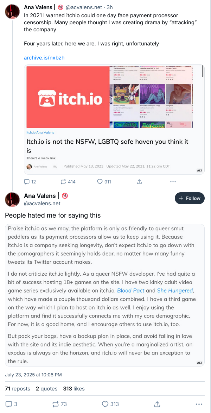Like the main post with 313 likes
Screen dimensions: 211x413
pyautogui.click(x=104, y=404)
